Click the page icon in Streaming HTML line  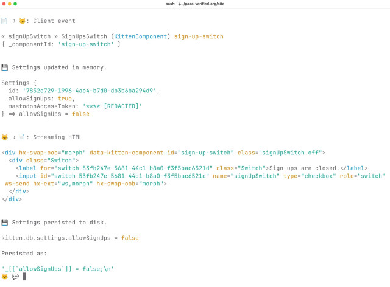(x=22, y=137)
